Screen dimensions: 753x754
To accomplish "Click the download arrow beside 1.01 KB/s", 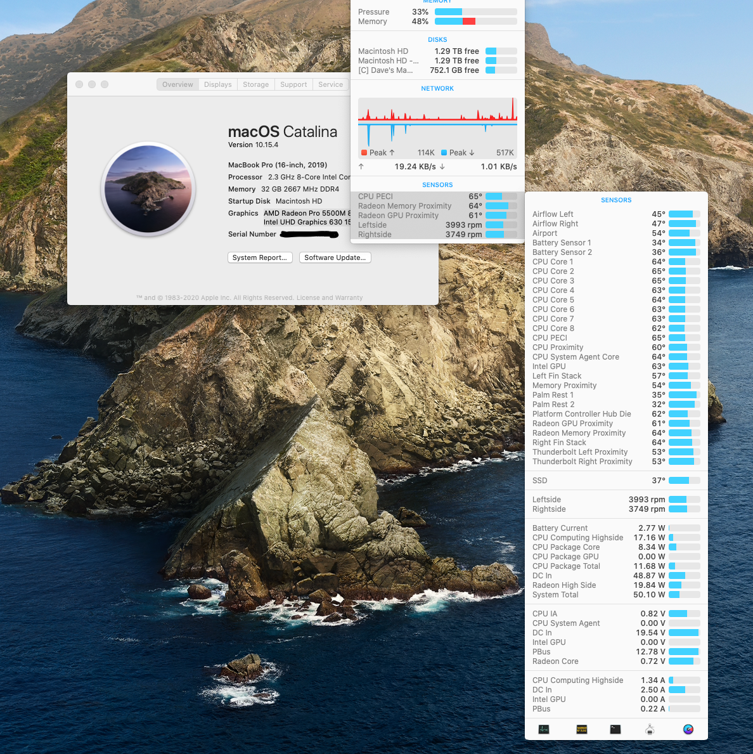I will (442, 166).
